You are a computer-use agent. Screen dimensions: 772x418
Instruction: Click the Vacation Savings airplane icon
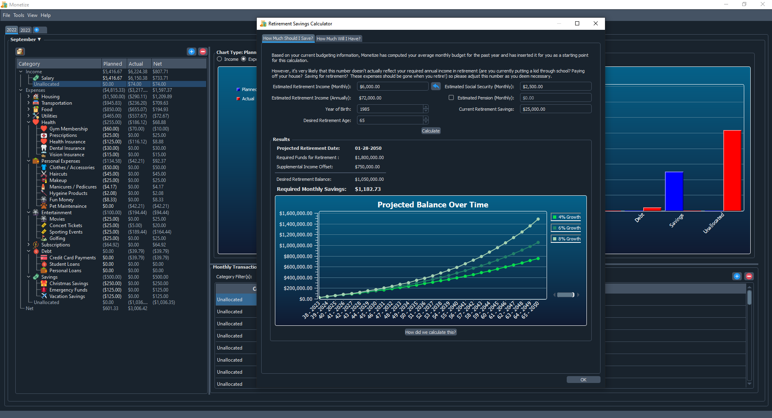click(44, 296)
